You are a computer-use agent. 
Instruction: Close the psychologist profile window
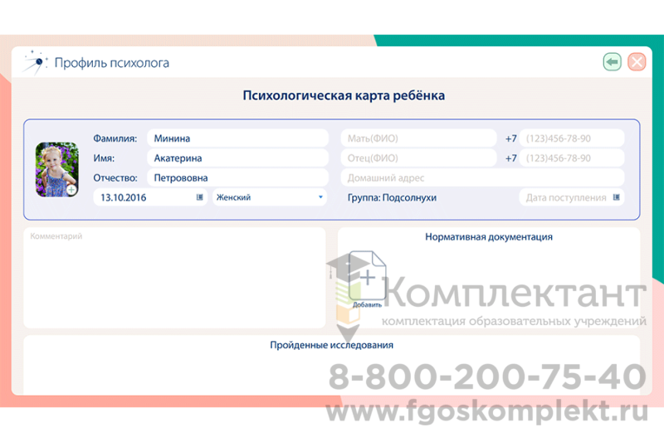tap(637, 62)
